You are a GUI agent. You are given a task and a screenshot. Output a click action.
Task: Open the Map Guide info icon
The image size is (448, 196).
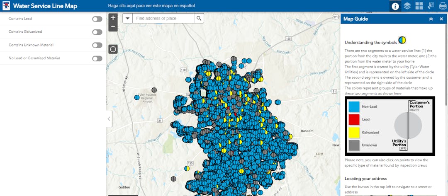pyautogui.click(x=395, y=6)
